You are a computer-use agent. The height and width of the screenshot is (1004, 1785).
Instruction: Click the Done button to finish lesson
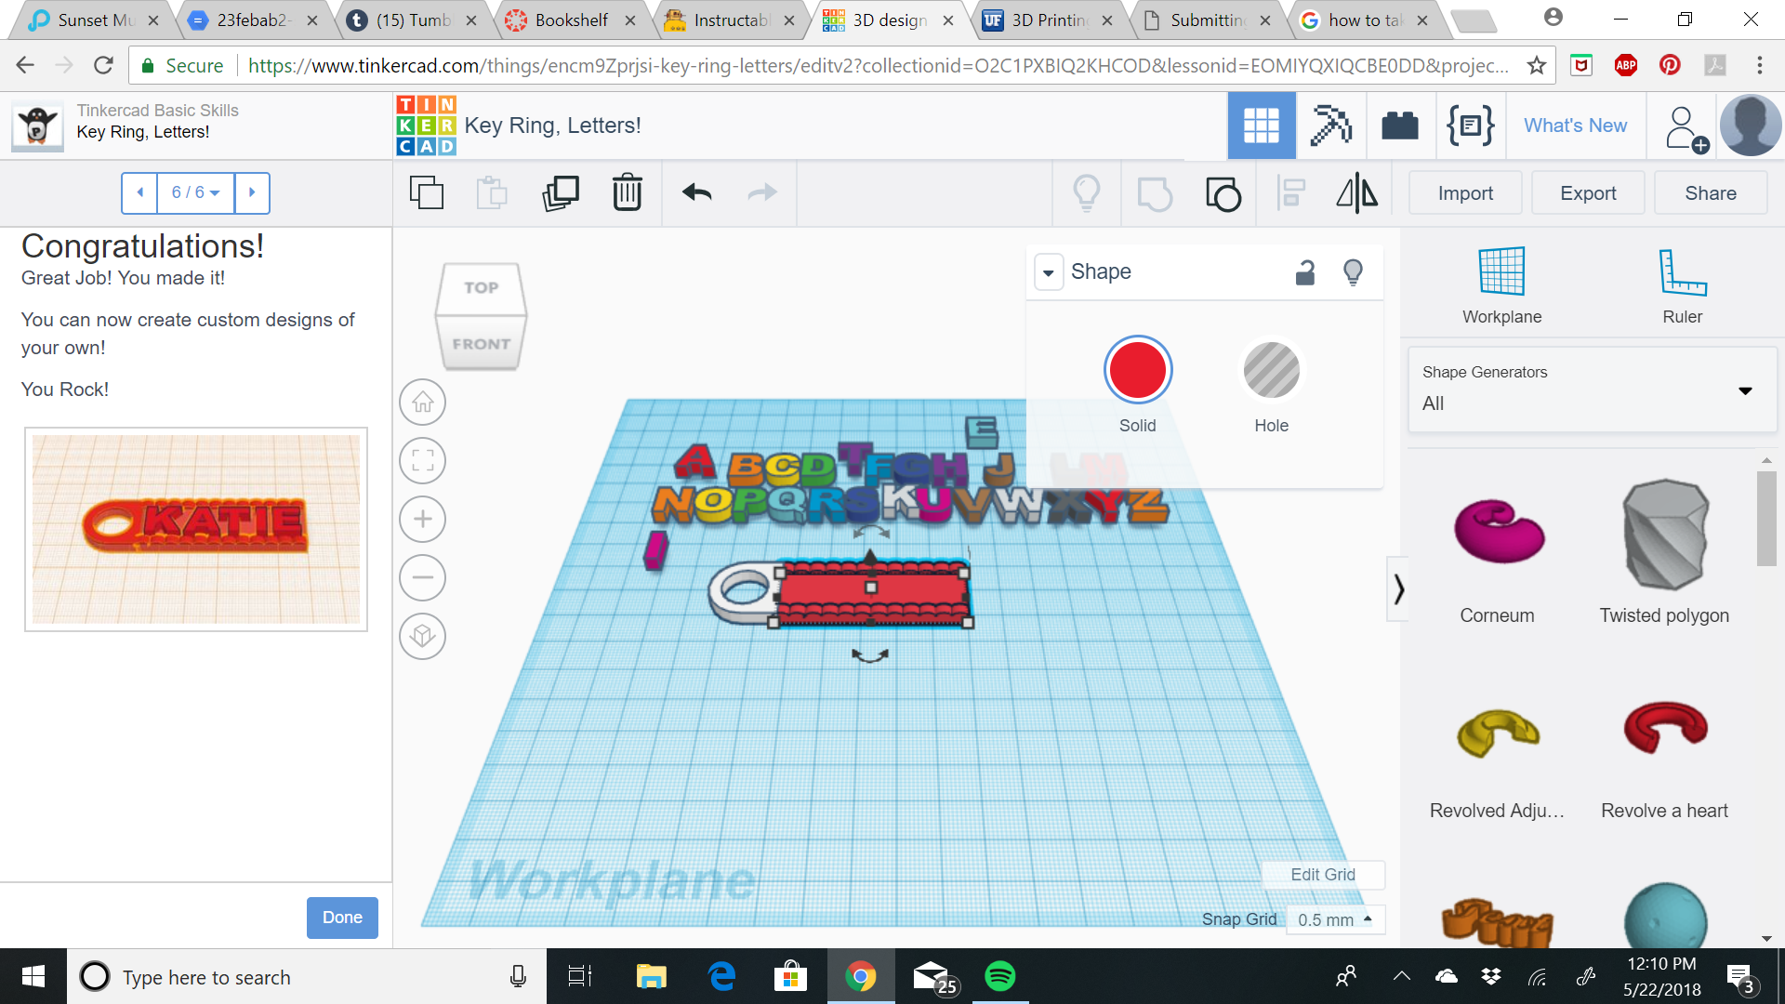point(341,918)
